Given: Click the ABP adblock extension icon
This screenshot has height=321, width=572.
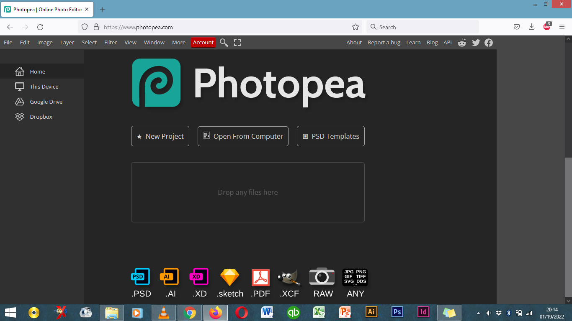Looking at the screenshot, I should [x=547, y=27].
